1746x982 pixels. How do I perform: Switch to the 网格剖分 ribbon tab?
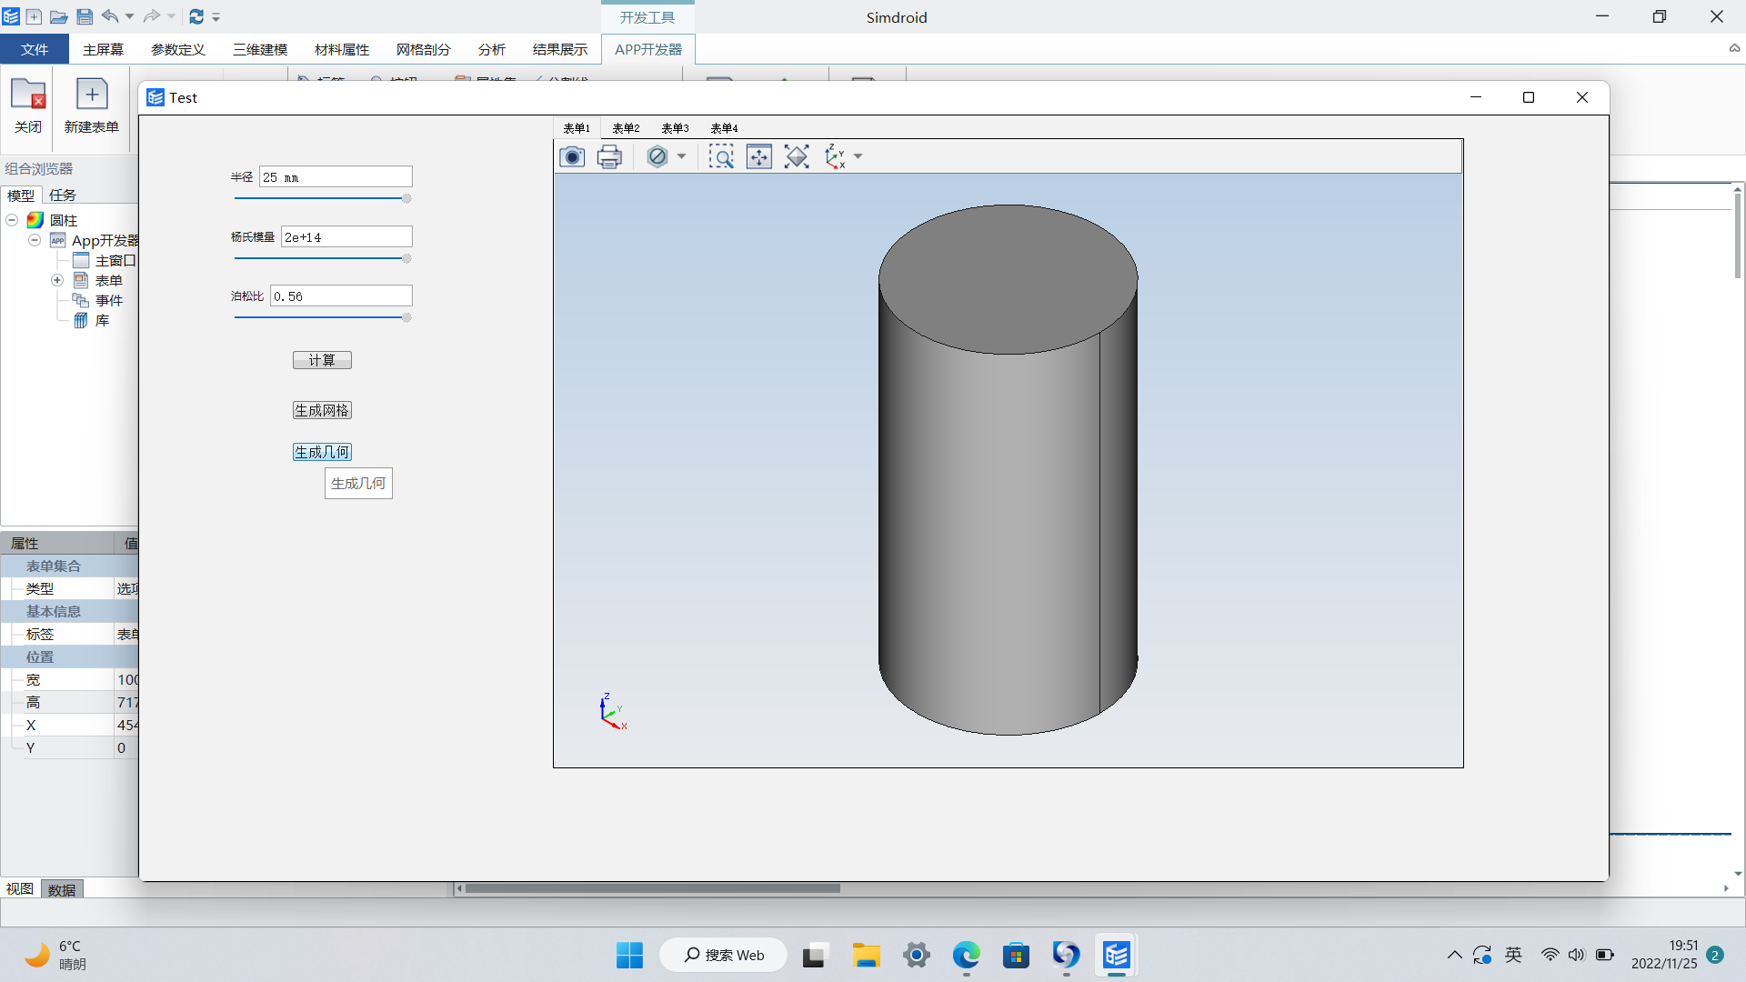pyautogui.click(x=424, y=49)
